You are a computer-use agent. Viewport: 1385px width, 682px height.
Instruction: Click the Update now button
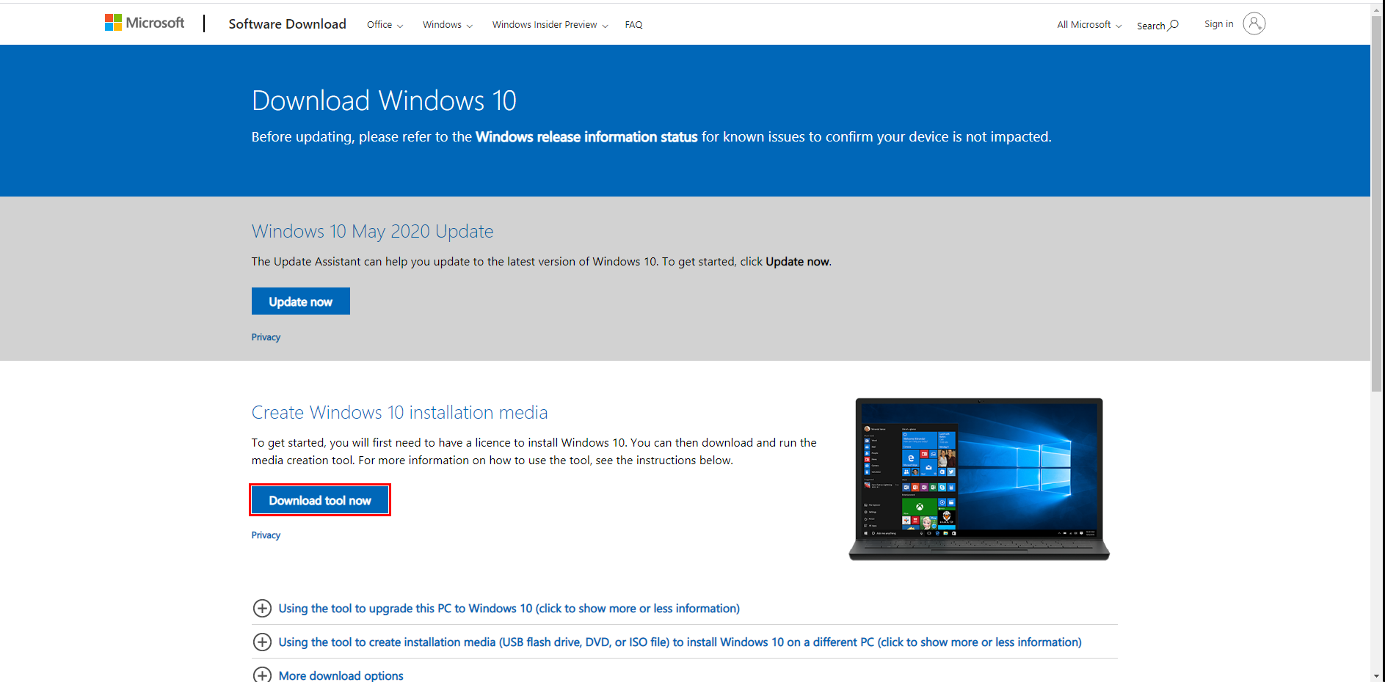point(300,301)
